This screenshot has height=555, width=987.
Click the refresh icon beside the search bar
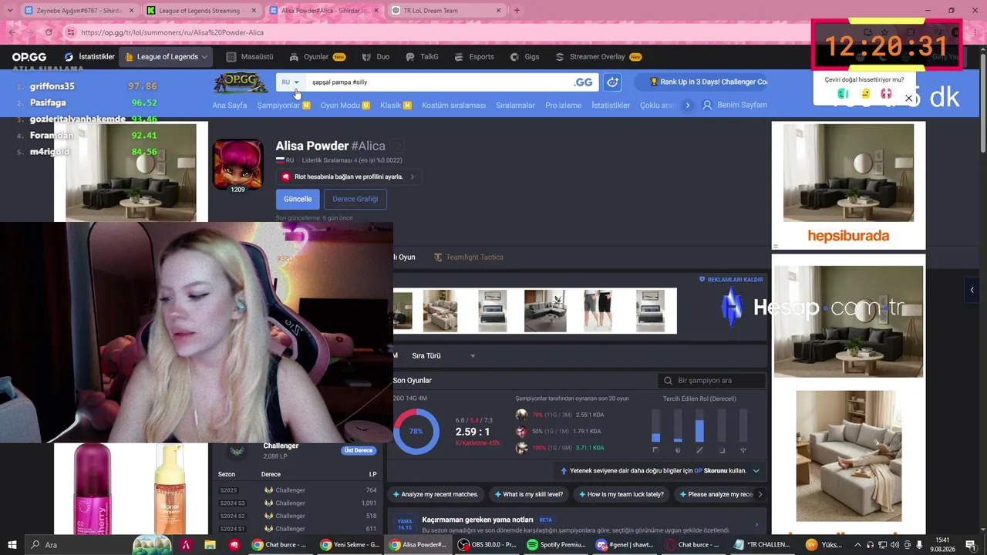pos(612,82)
